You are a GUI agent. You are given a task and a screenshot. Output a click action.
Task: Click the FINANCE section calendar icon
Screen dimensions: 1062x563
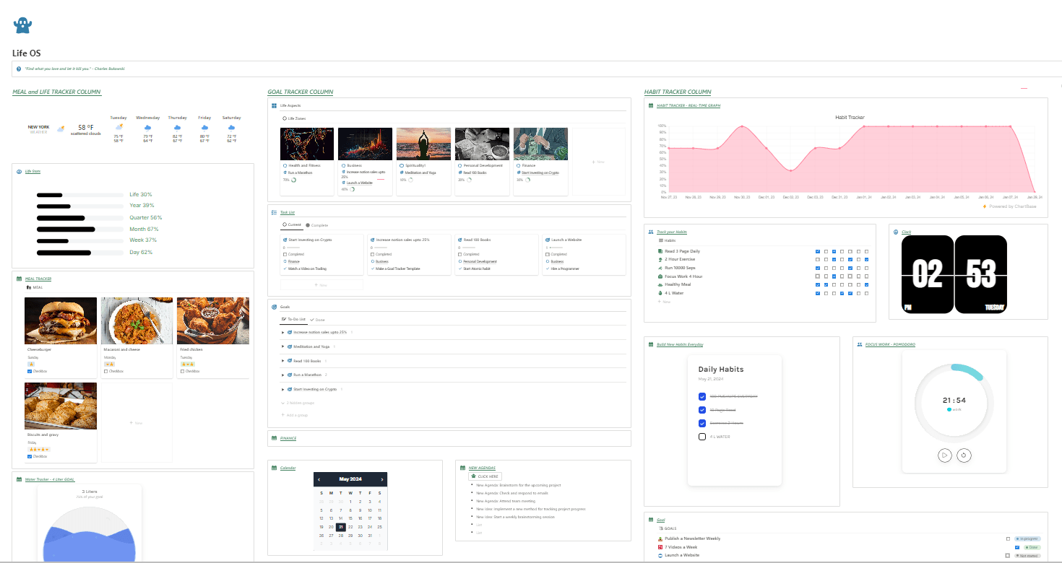coord(275,438)
